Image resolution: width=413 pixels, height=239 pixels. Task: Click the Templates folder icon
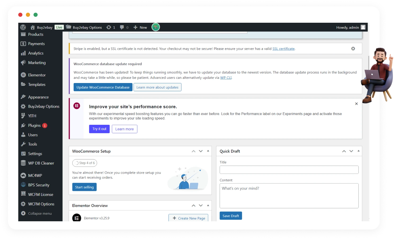tap(23, 84)
